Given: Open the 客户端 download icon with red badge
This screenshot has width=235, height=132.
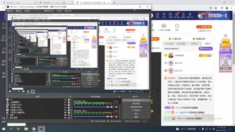Looking at the screenshot, I should point(177,15).
